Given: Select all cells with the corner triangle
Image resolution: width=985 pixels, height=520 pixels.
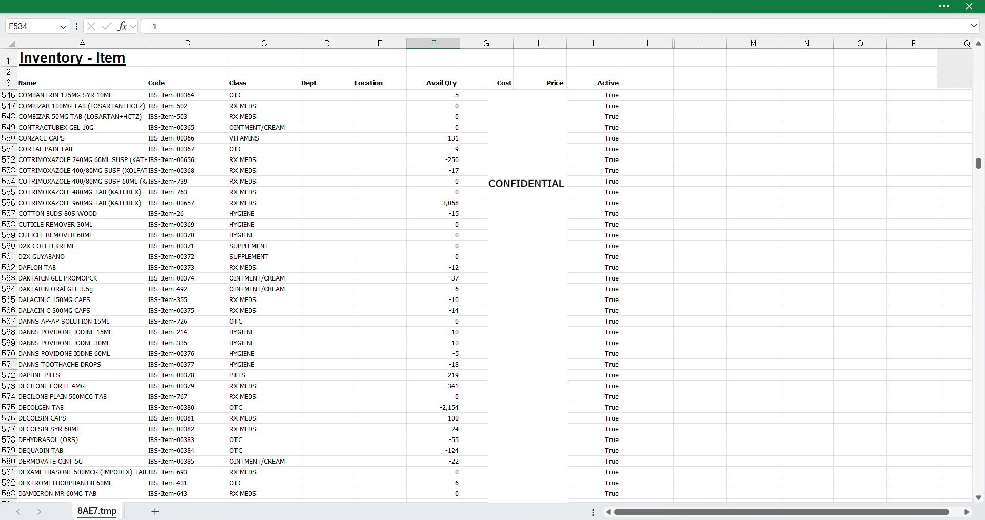Looking at the screenshot, I should 12,44.
